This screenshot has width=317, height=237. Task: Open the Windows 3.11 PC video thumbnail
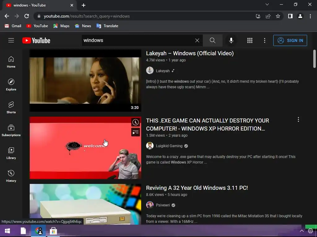85,204
